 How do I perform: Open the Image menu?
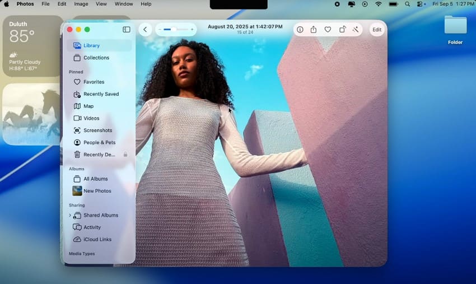coord(81,4)
